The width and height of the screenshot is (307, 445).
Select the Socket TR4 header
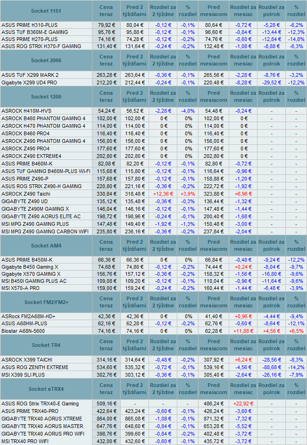[46, 345]
